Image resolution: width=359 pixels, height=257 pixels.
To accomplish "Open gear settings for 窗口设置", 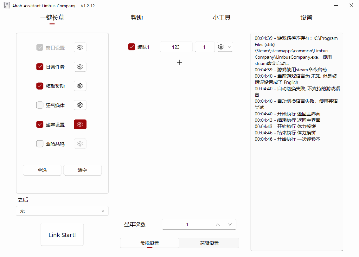I will click(x=80, y=48).
